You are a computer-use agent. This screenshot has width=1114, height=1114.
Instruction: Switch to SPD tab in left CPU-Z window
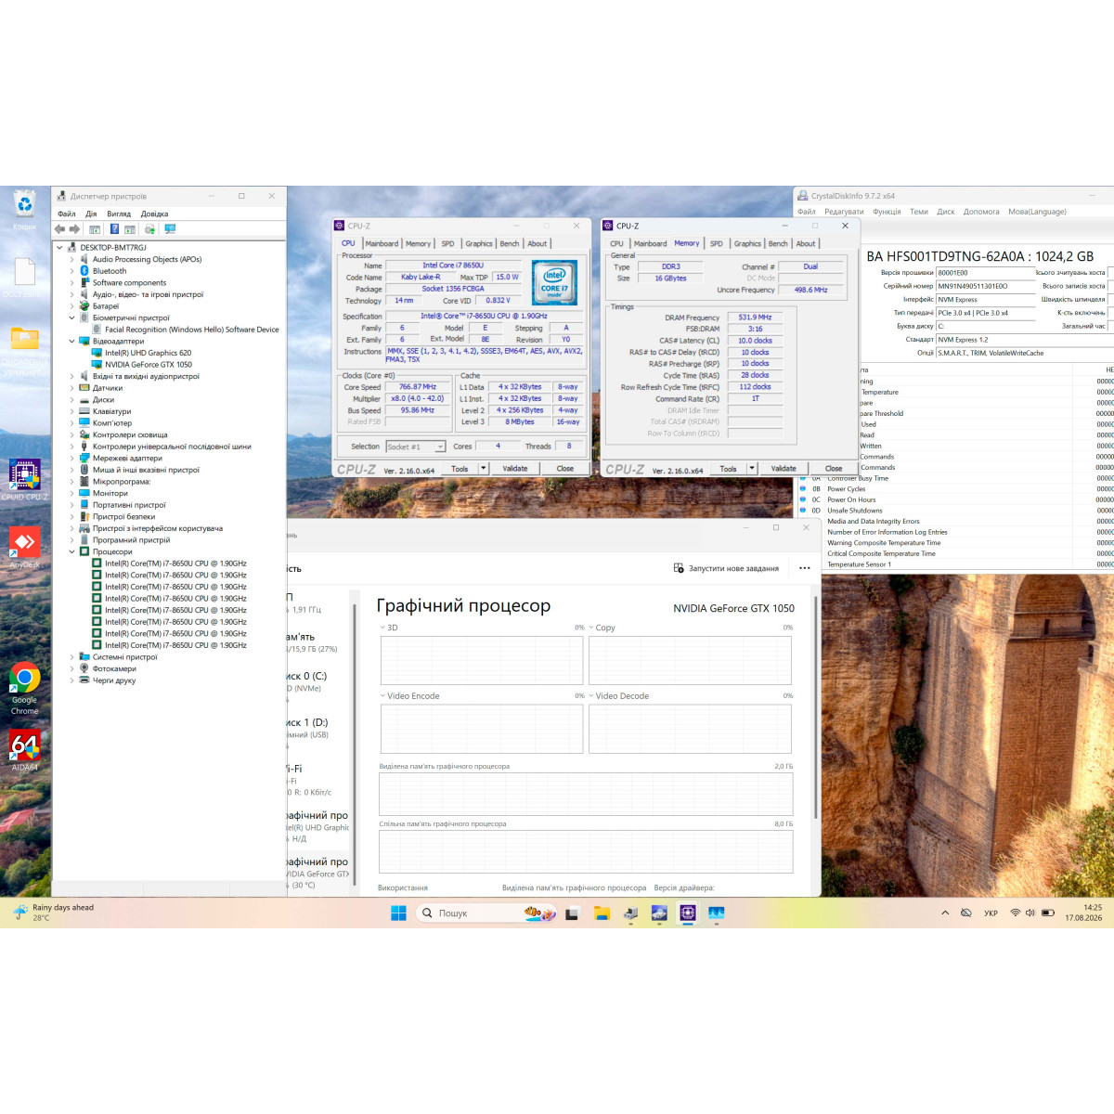448,244
